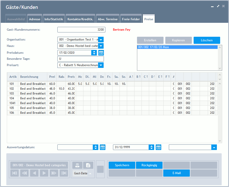
Task: Click the fast rewind navigation button
Action: [x=24, y=173]
